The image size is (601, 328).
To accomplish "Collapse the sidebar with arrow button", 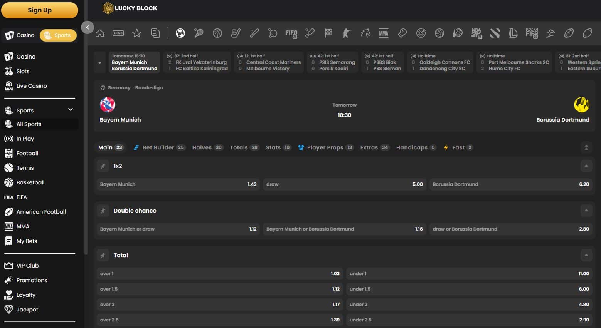I will tap(88, 27).
